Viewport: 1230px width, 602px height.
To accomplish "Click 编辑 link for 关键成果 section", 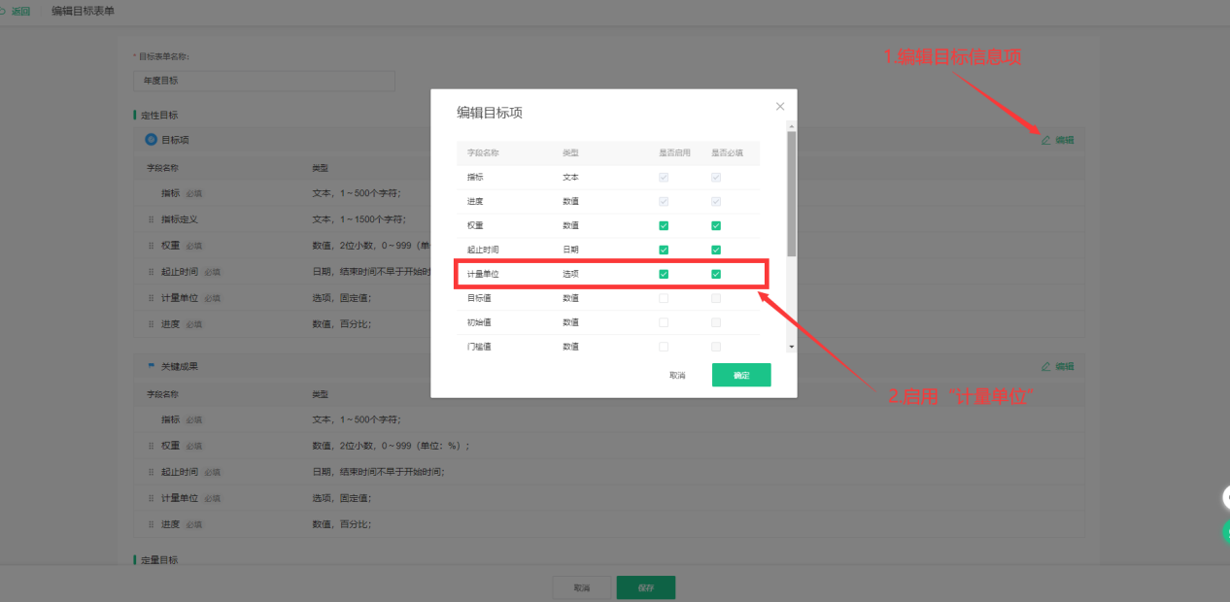I will click(1065, 367).
